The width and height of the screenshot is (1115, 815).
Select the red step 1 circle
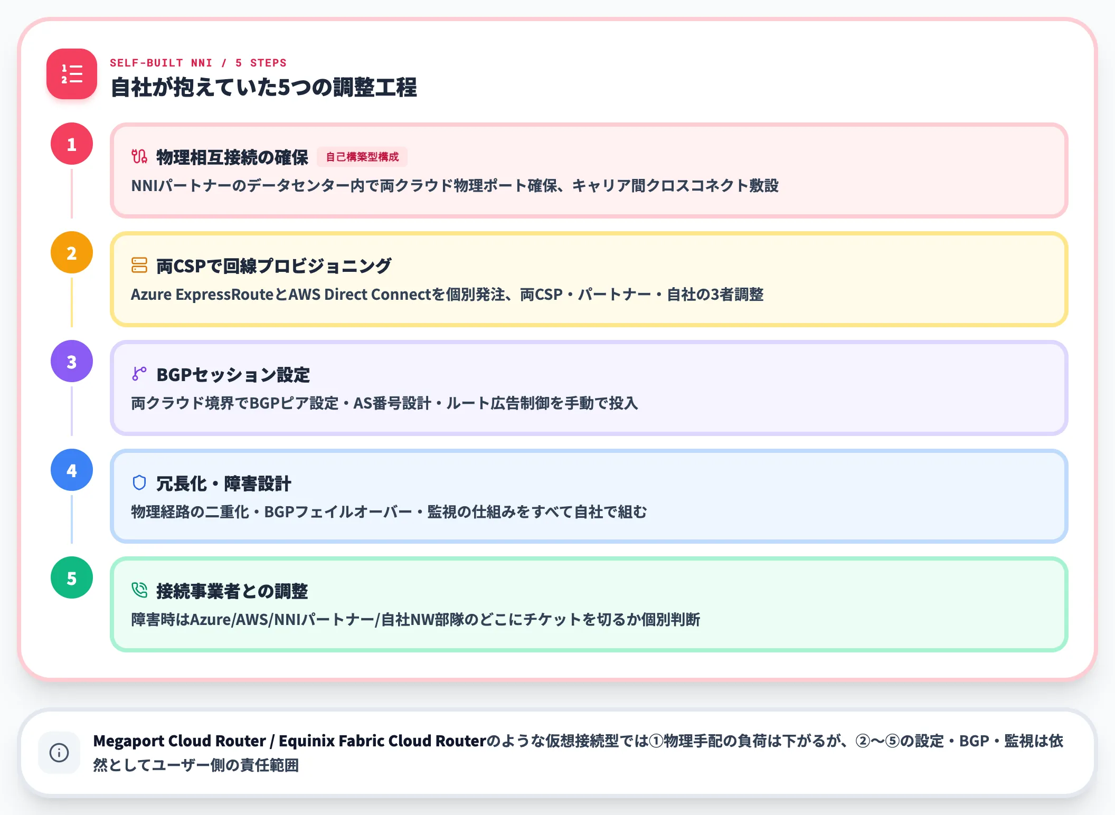point(72,144)
